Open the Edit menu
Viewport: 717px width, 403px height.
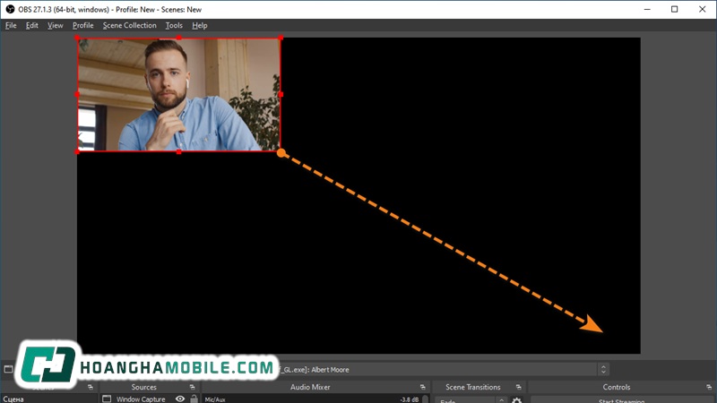click(x=31, y=26)
